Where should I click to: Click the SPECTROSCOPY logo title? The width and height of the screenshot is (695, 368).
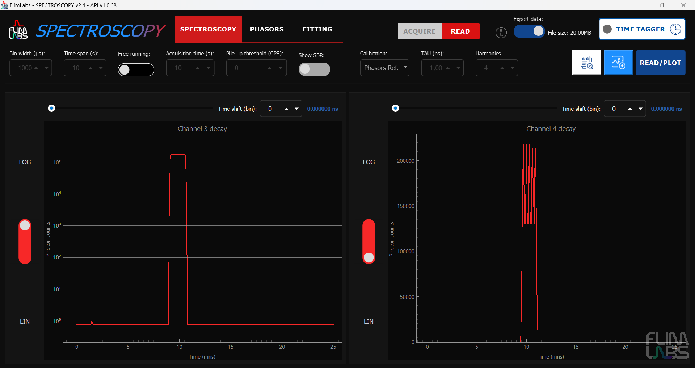click(x=101, y=31)
